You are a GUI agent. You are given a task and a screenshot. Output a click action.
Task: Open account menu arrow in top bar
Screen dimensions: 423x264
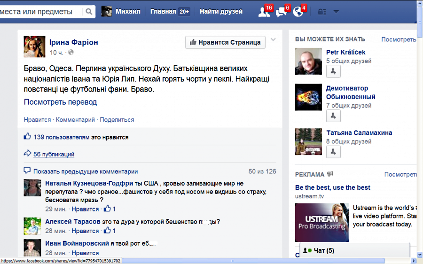336,12
